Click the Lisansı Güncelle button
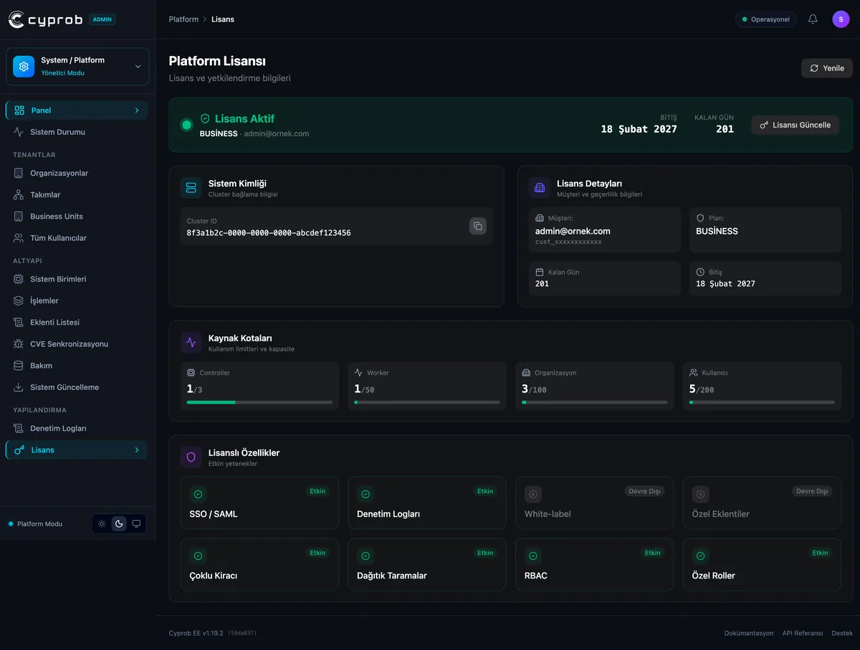Viewport: 860px width, 650px height. coord(795,125)
